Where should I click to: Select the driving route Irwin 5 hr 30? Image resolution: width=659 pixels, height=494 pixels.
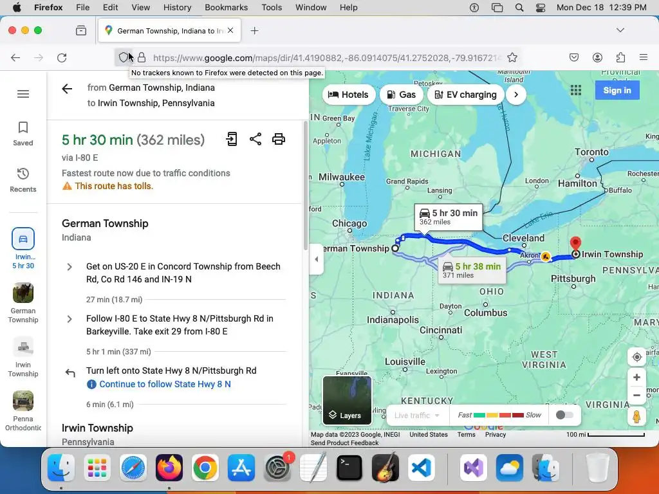click(23, 248)
